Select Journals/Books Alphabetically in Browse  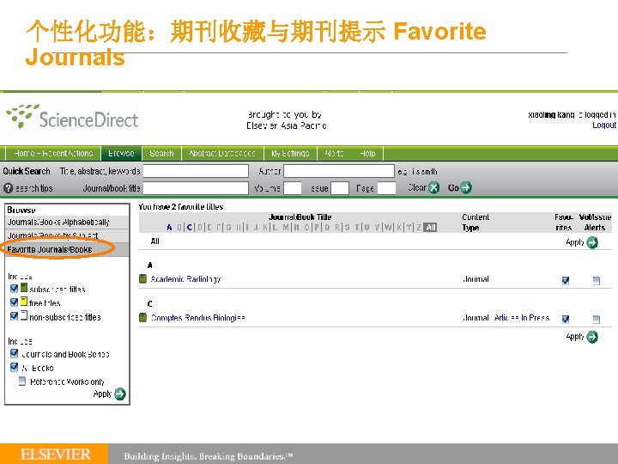click(58, 223)
